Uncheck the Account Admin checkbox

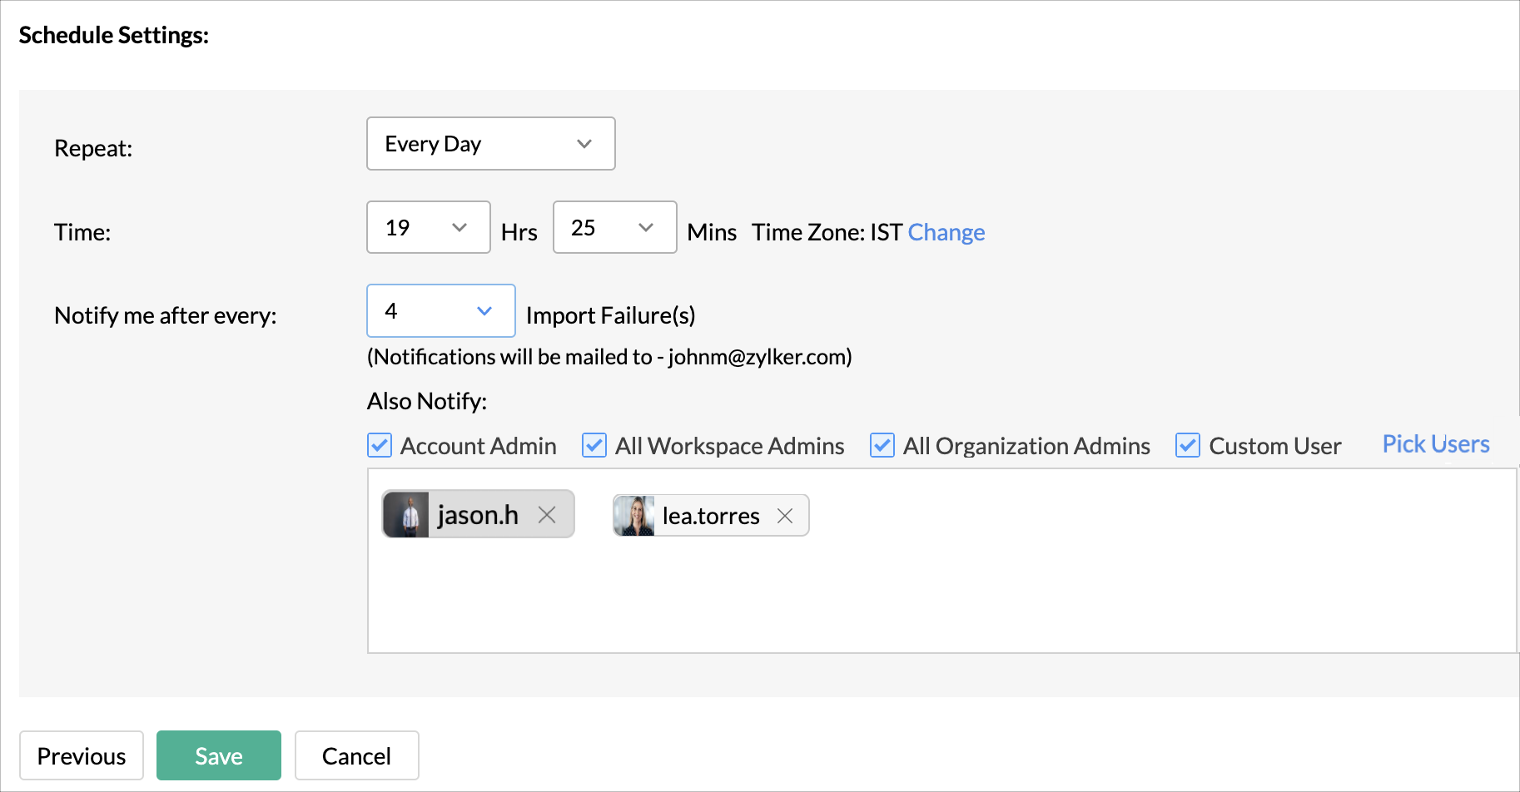[x=380, y=446]
